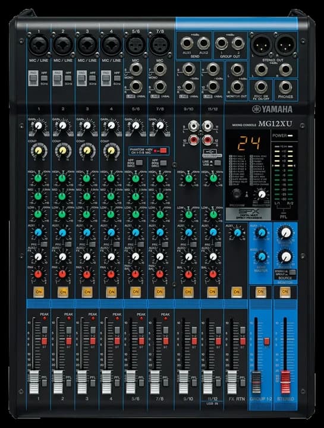Viewport: 324px width, 428px height.
Task: Click channel 4 PFL button
Action: 117,383
